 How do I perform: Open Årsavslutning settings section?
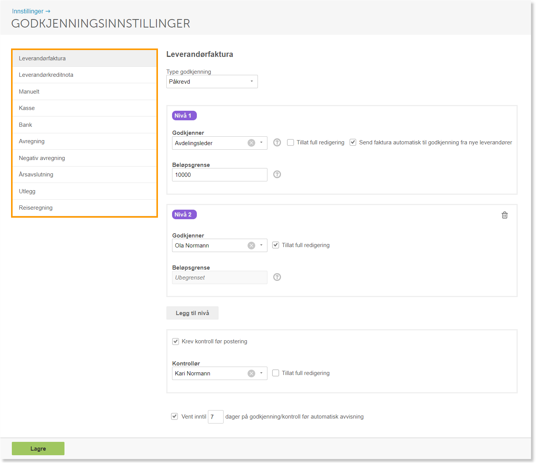coord(85,175)
